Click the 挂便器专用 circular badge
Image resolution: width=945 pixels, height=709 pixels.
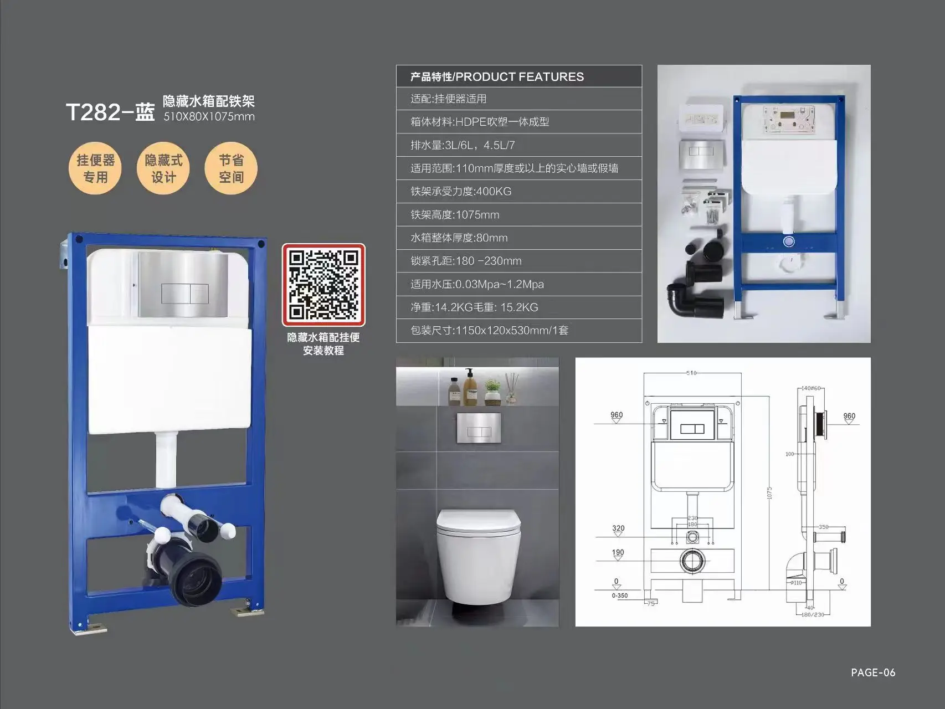coord(95,168)
